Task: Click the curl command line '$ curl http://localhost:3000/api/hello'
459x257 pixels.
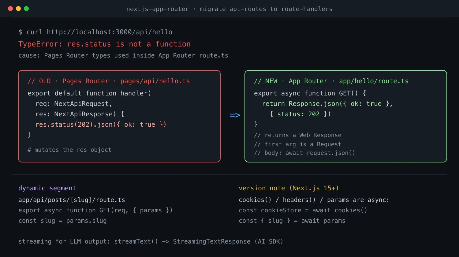Action: tap(95, 32)
